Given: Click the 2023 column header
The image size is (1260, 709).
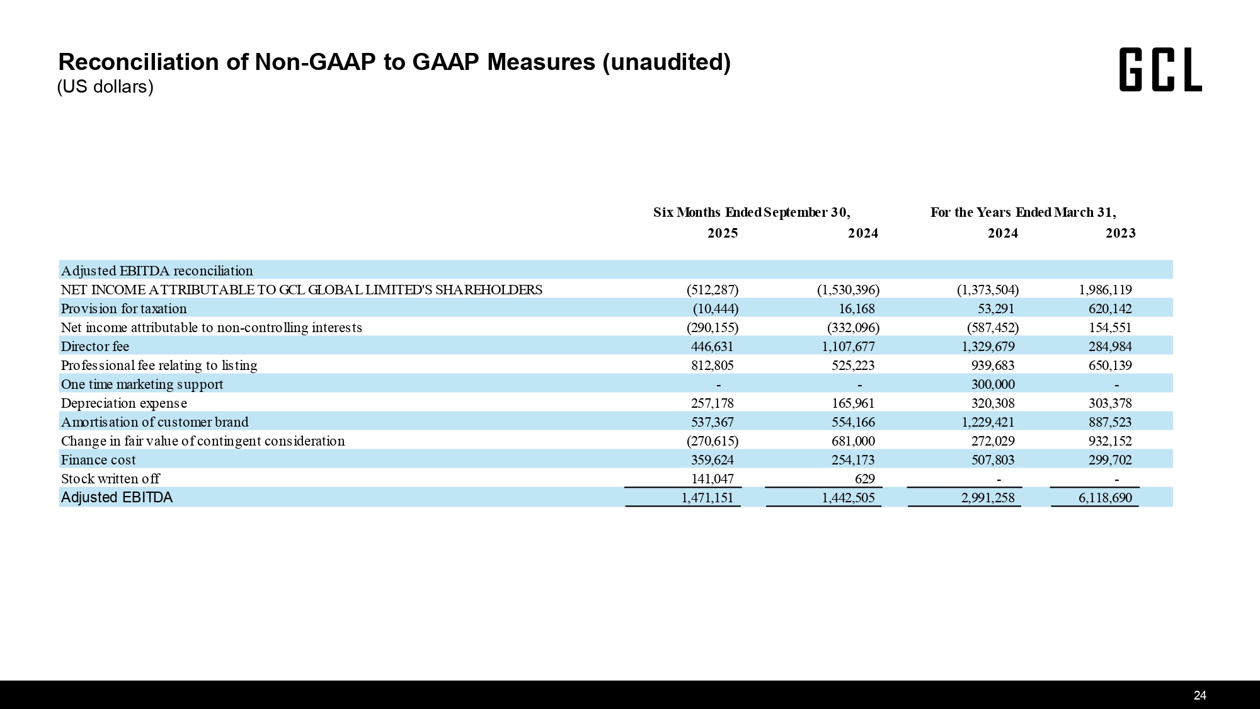Looking at the screenshot, I should 1120,234.
